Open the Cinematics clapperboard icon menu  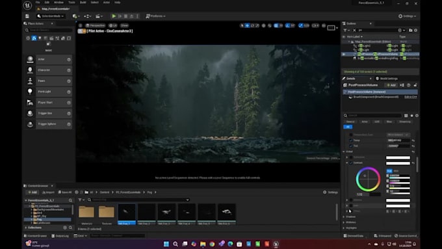99,16
